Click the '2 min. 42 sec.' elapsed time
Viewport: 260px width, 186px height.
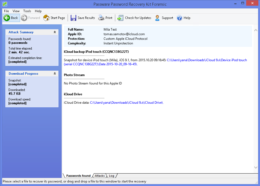click(19, 52)
